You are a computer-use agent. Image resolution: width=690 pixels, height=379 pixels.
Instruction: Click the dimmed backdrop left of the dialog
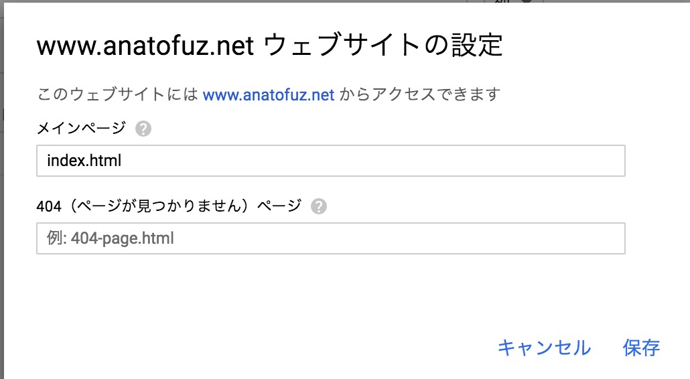pos(2,201)
